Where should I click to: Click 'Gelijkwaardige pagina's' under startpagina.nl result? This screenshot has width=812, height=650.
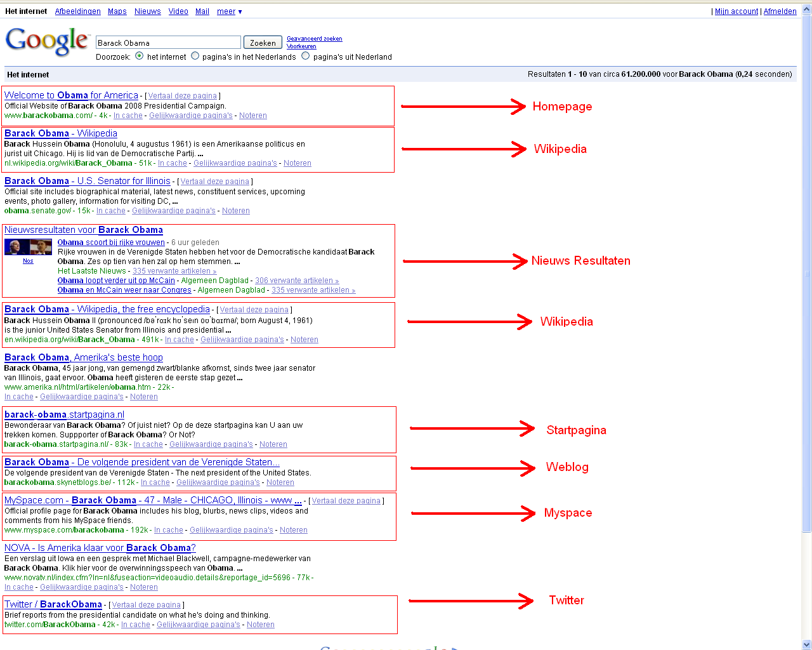pyautogui.click(x=211, y=444)
